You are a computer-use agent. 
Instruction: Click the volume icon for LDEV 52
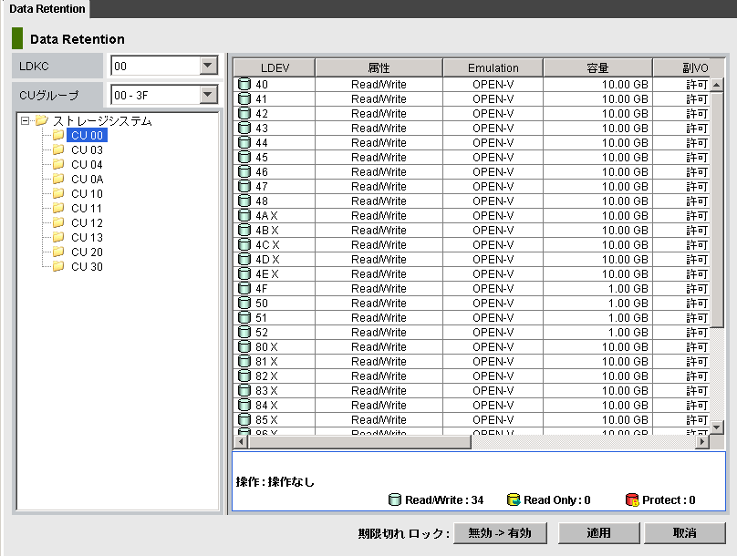point(244,333)
